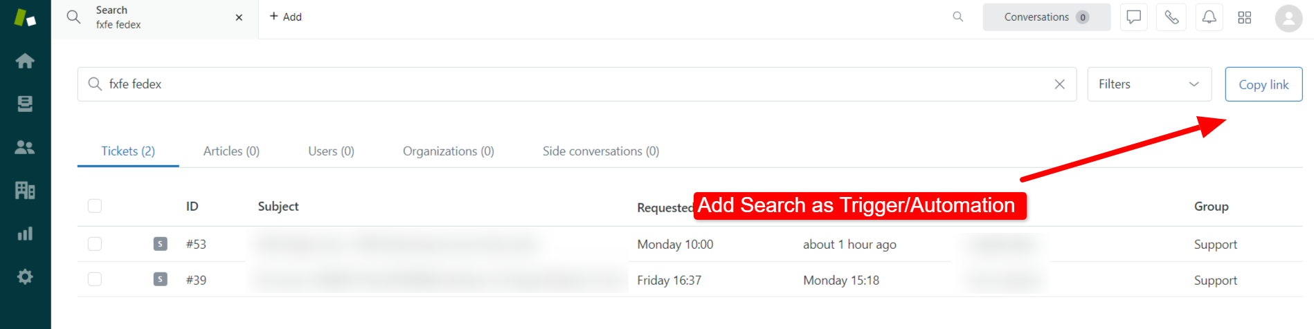Open the Home icon in sidebar
This screenshot has width=1314, height=329.
pyautogui.click(x=25, y=61)
